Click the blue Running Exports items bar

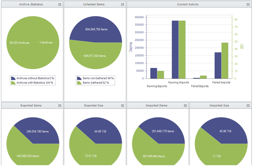(x=154, y=73)
